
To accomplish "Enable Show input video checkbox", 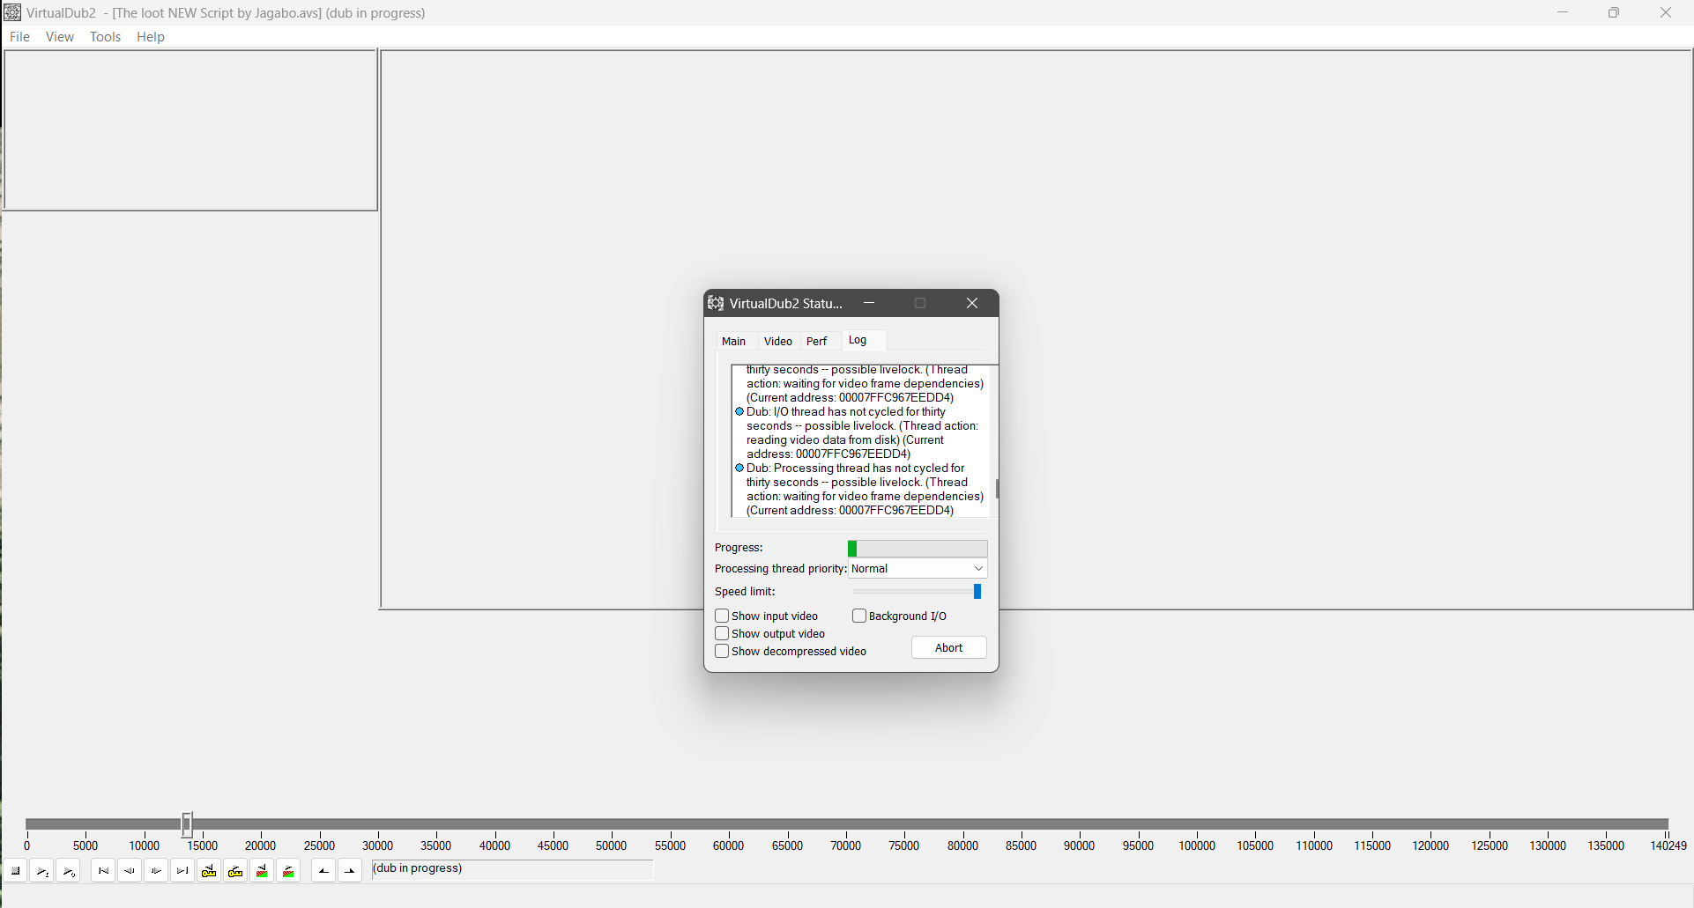I will pos(722,616).
